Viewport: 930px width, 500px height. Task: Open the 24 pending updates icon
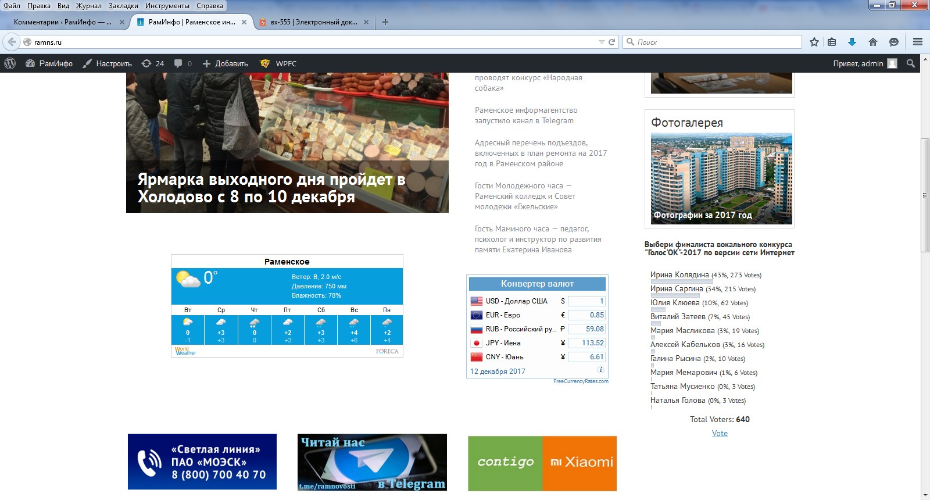point(153,63)
